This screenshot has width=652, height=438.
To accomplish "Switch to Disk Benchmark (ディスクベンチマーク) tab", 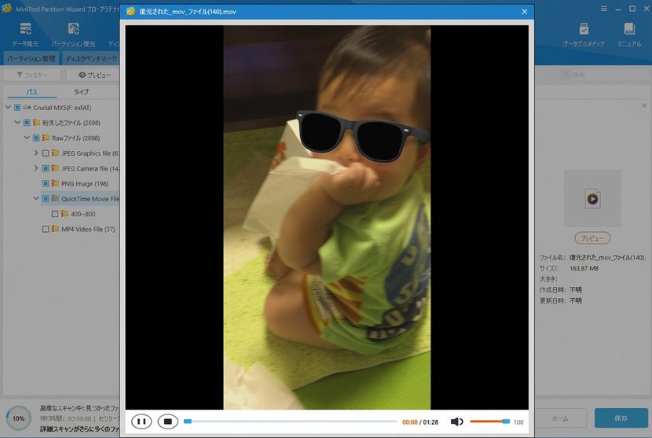I will 91,58.
